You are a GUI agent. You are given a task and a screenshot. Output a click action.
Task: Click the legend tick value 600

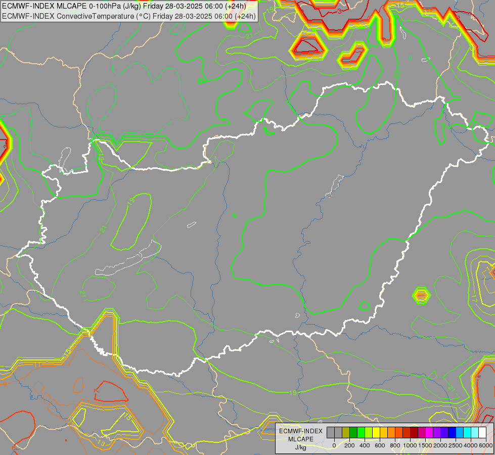[x=380, y=445]
